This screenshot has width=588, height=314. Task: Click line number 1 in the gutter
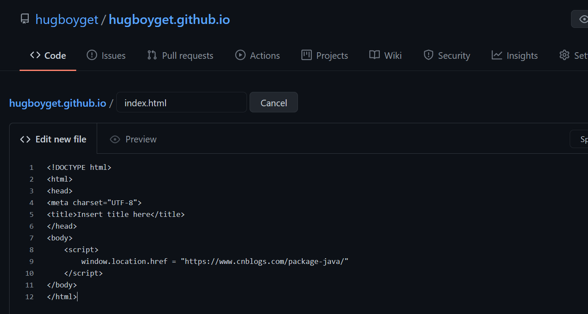click(x=31, y=167)
